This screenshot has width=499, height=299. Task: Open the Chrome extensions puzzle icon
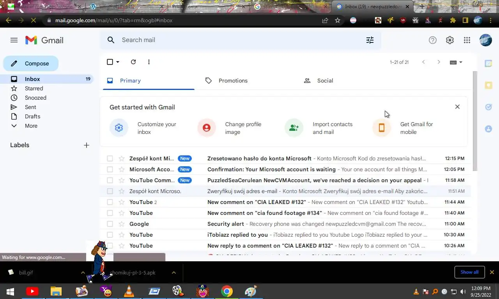tap(453, 20)
